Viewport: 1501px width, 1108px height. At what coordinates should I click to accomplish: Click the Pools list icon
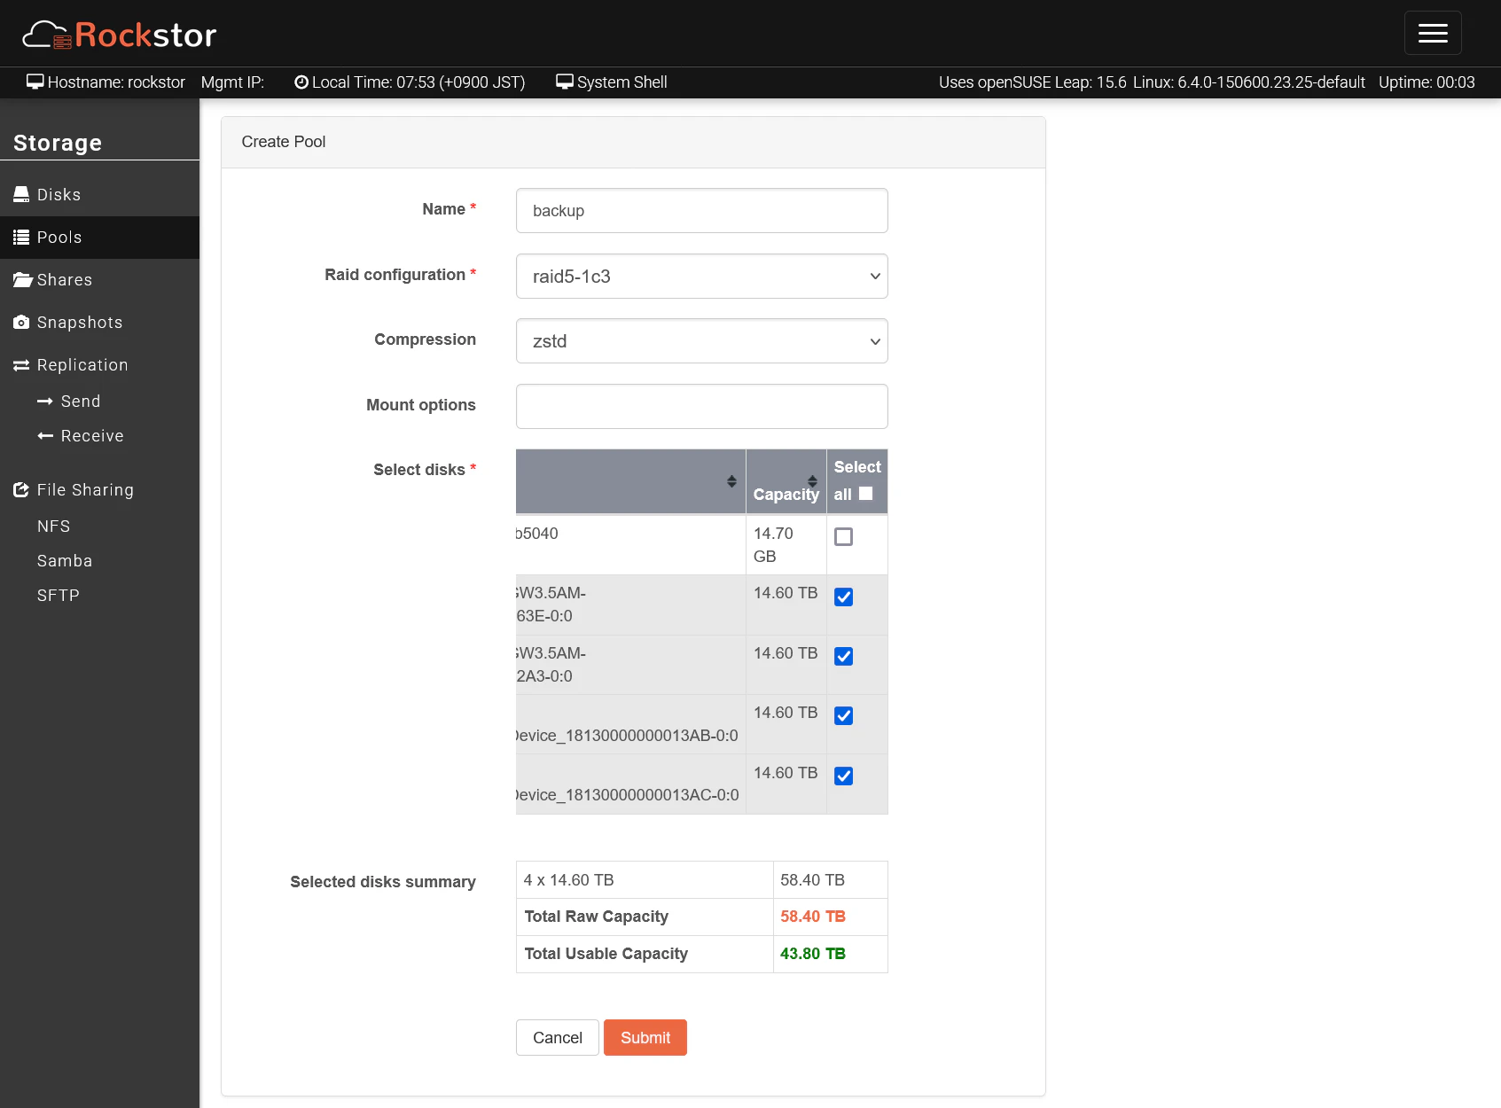point(21,237)
